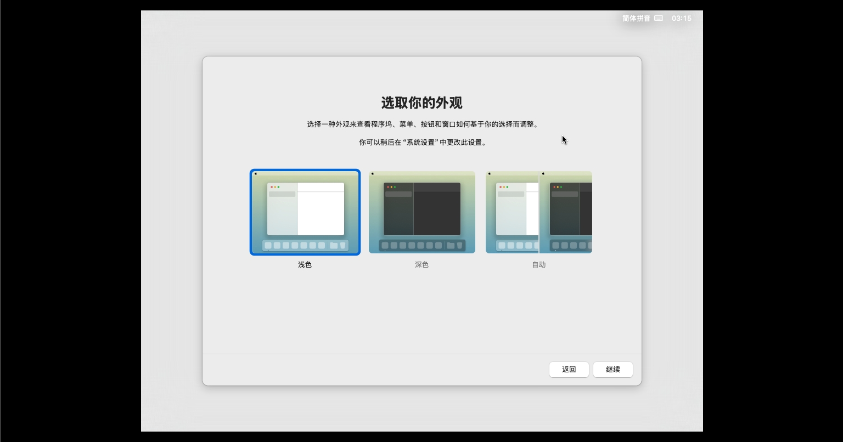843x442 pixels.
Task: Select the 自动 (Auto) appearance thumbnail
Action: (x=539, y=212)
